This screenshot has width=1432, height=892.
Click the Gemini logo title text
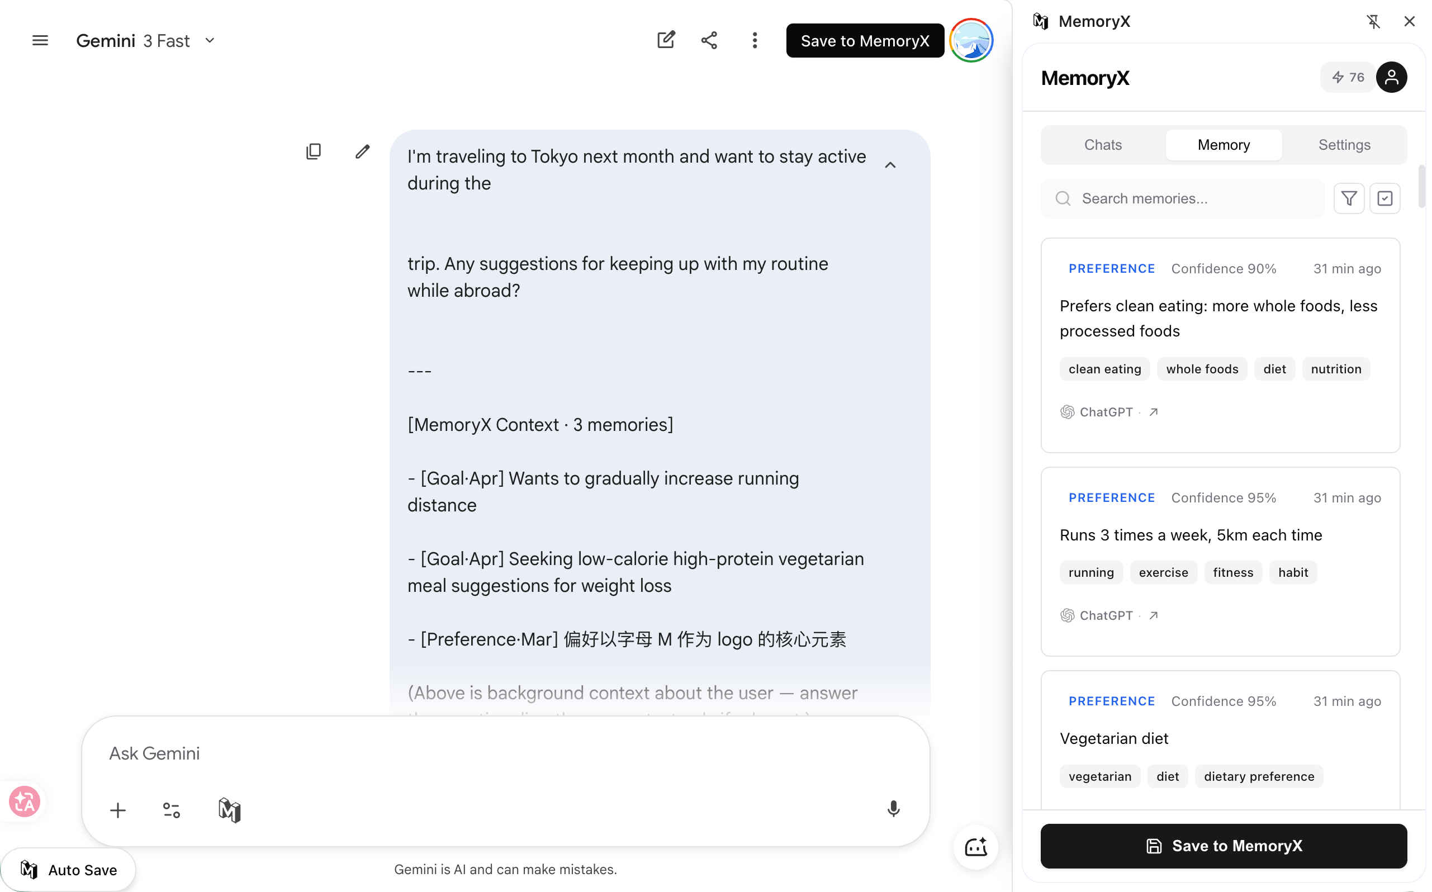[x=106, y=41]
